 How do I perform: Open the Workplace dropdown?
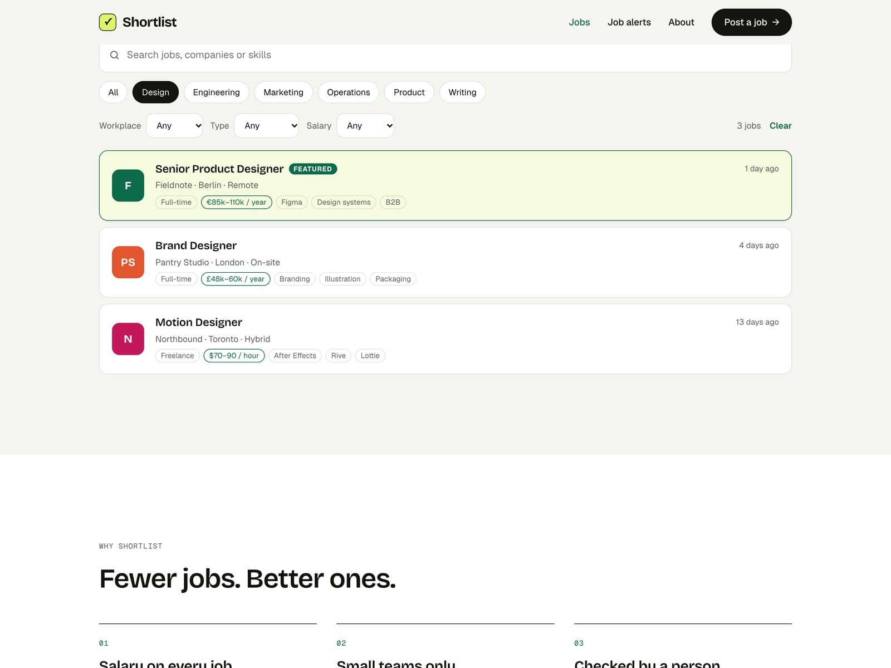point(174,126)
